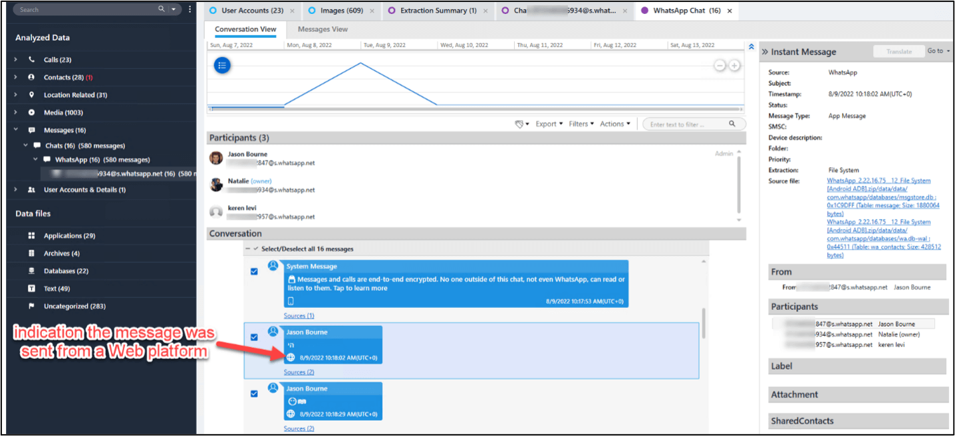Zoom out timeline with minus button
957x438 pixels.
click(720, 66)
